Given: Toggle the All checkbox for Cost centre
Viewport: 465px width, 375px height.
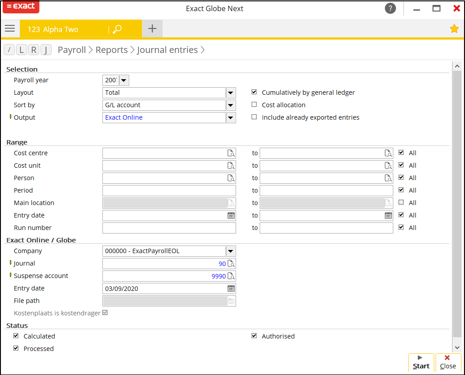Looking at the screenshot, I should [401, 153].
